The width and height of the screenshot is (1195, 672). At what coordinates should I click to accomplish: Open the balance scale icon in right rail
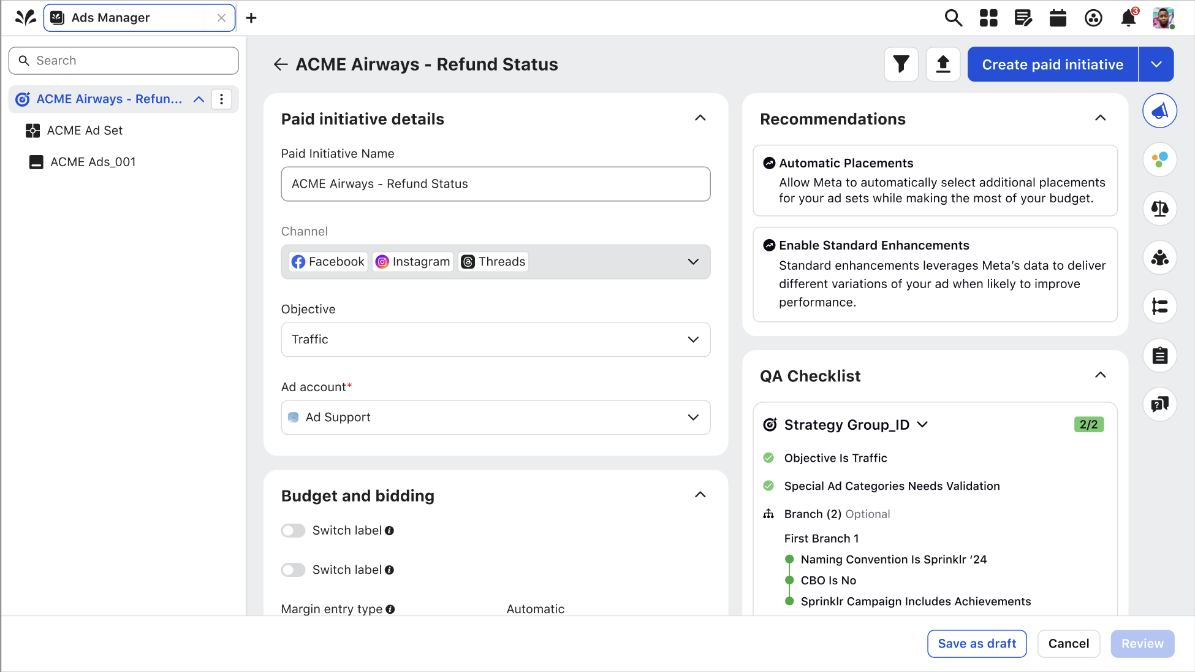(x=1159, y=208)
